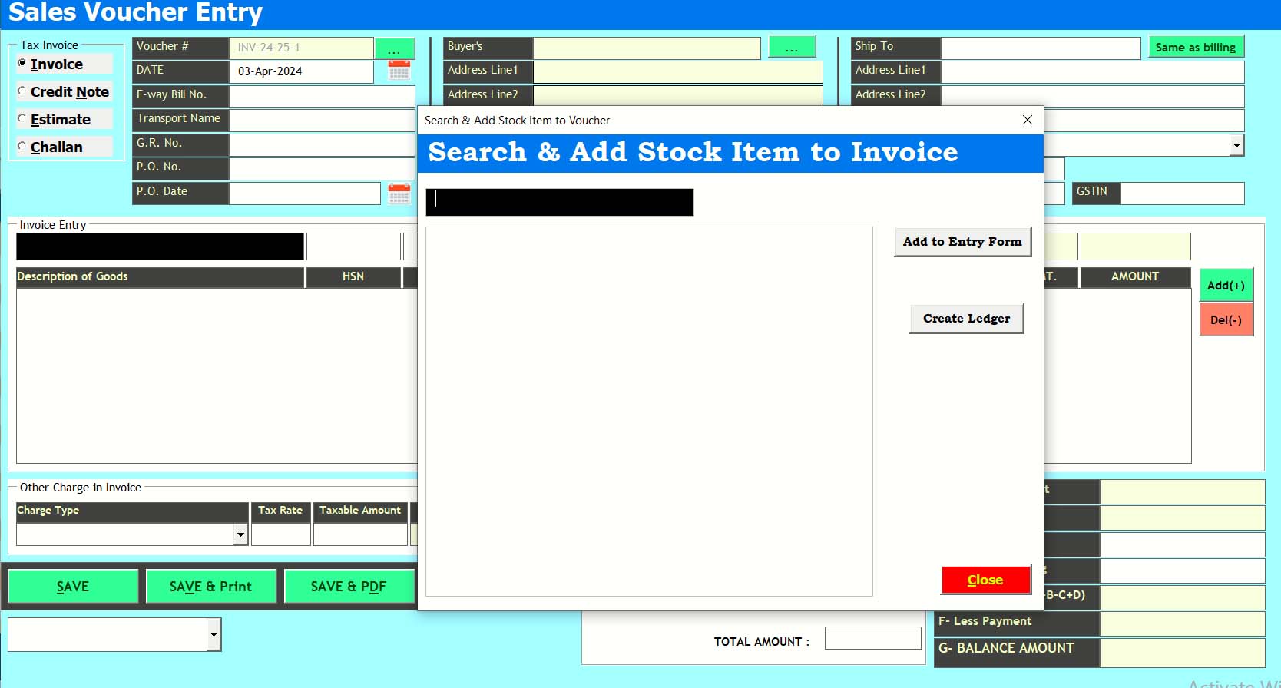The width and height of the screenshot is (1281, 688).
Task: Choose the Credit Note radio option
Action: click(x=22, y=91)
